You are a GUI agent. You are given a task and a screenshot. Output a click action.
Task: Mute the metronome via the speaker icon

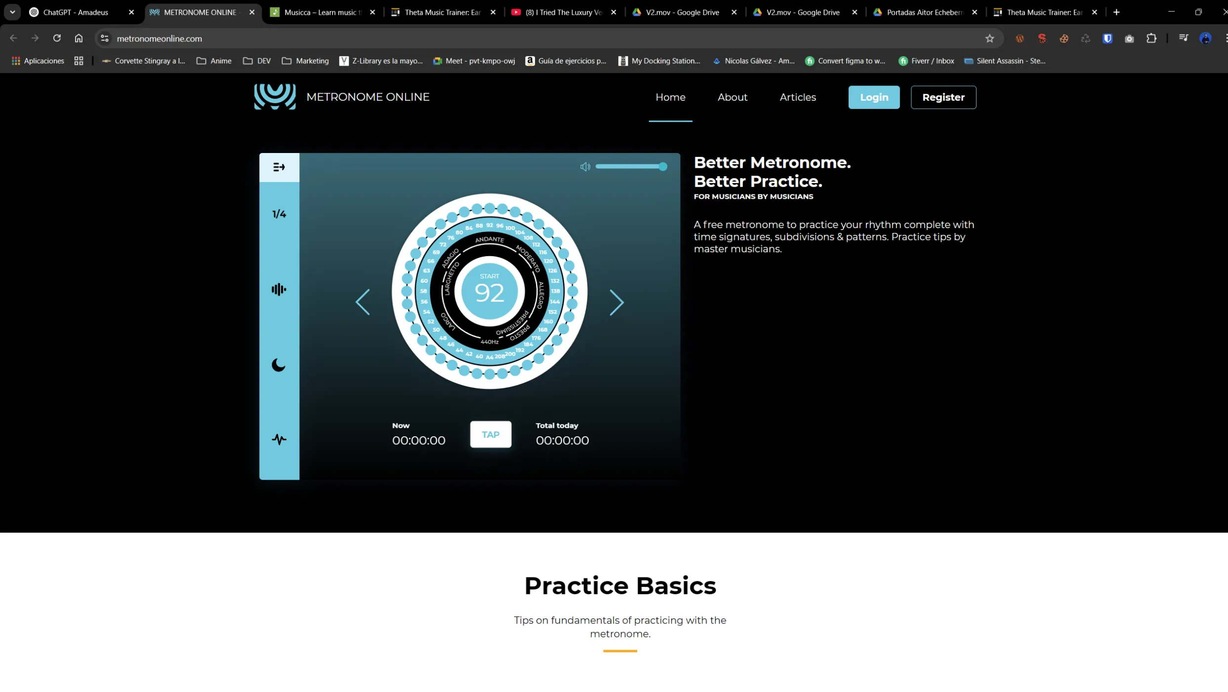pyautogui.click(x=585, y=167)
